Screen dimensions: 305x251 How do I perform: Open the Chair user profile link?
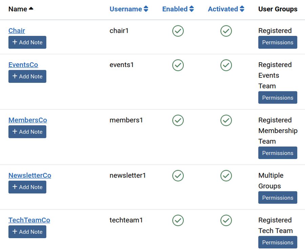17,31
